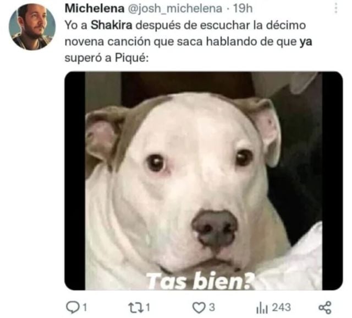Click the bold word Shakira
The image size is (352, 318).
click(x=111, y=25)
